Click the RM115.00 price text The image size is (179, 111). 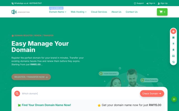tap(155, 105)
